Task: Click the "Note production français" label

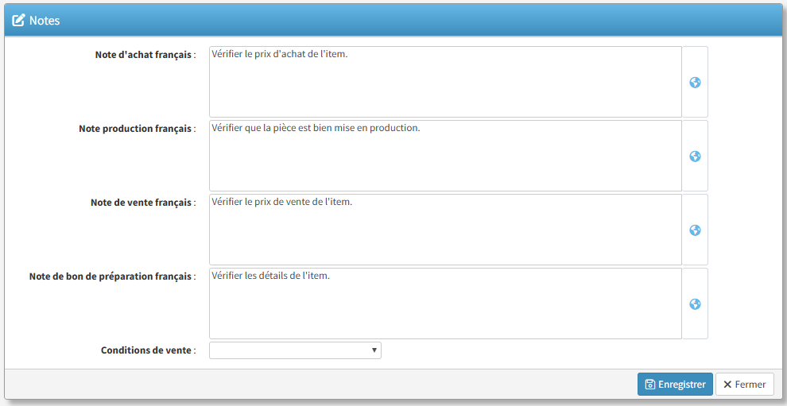Action: (x=137, y=129)
